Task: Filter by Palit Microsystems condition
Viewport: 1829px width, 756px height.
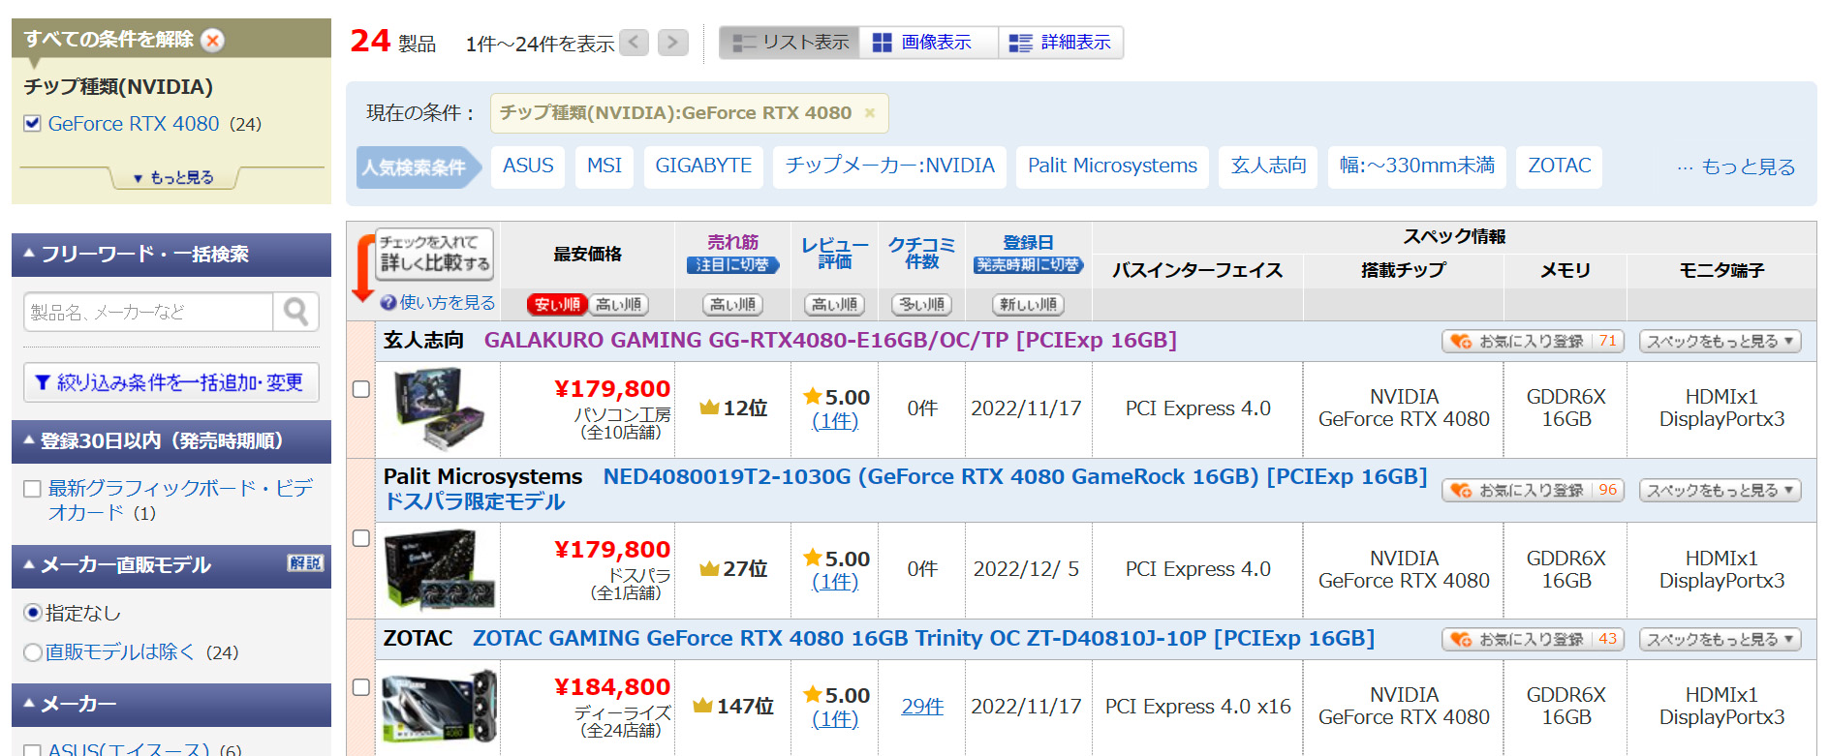Action: [1112, 166]
